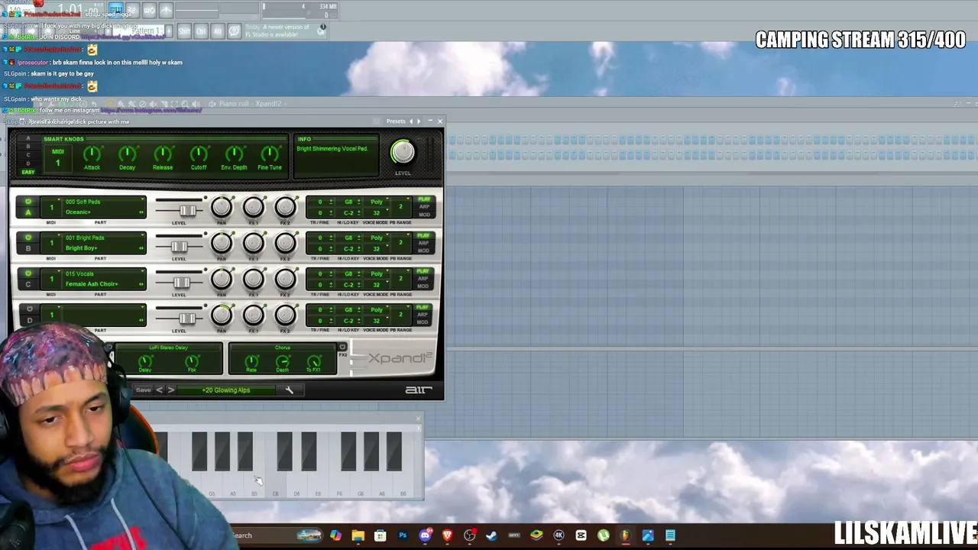Open the FL Studio update notification icon
The height and width of the screenshot is (550, 978).
[322, 28]
